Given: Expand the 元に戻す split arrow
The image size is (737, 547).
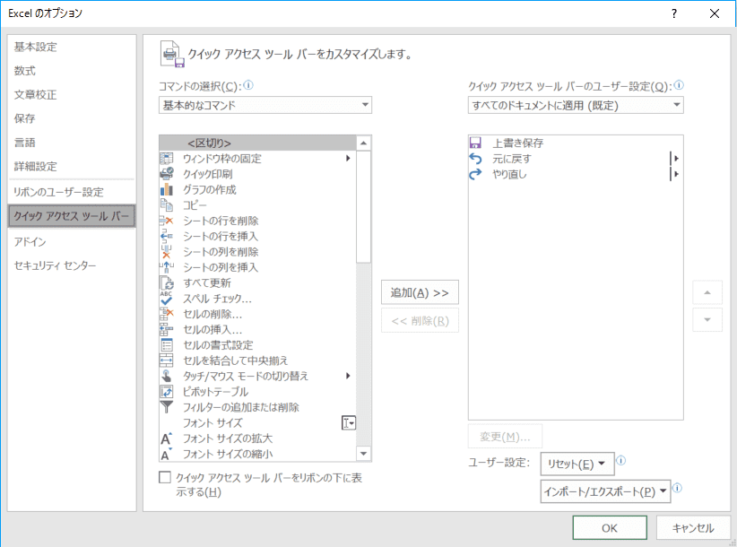Looking at the screenshot, I should coord(675,159).
